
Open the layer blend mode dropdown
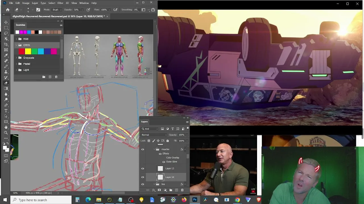(x=154, y=135)
